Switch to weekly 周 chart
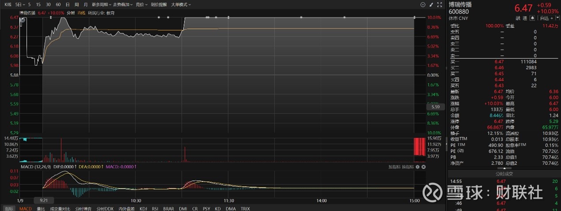The height and width of the screenshot is (211, 561). click(76, 4)
